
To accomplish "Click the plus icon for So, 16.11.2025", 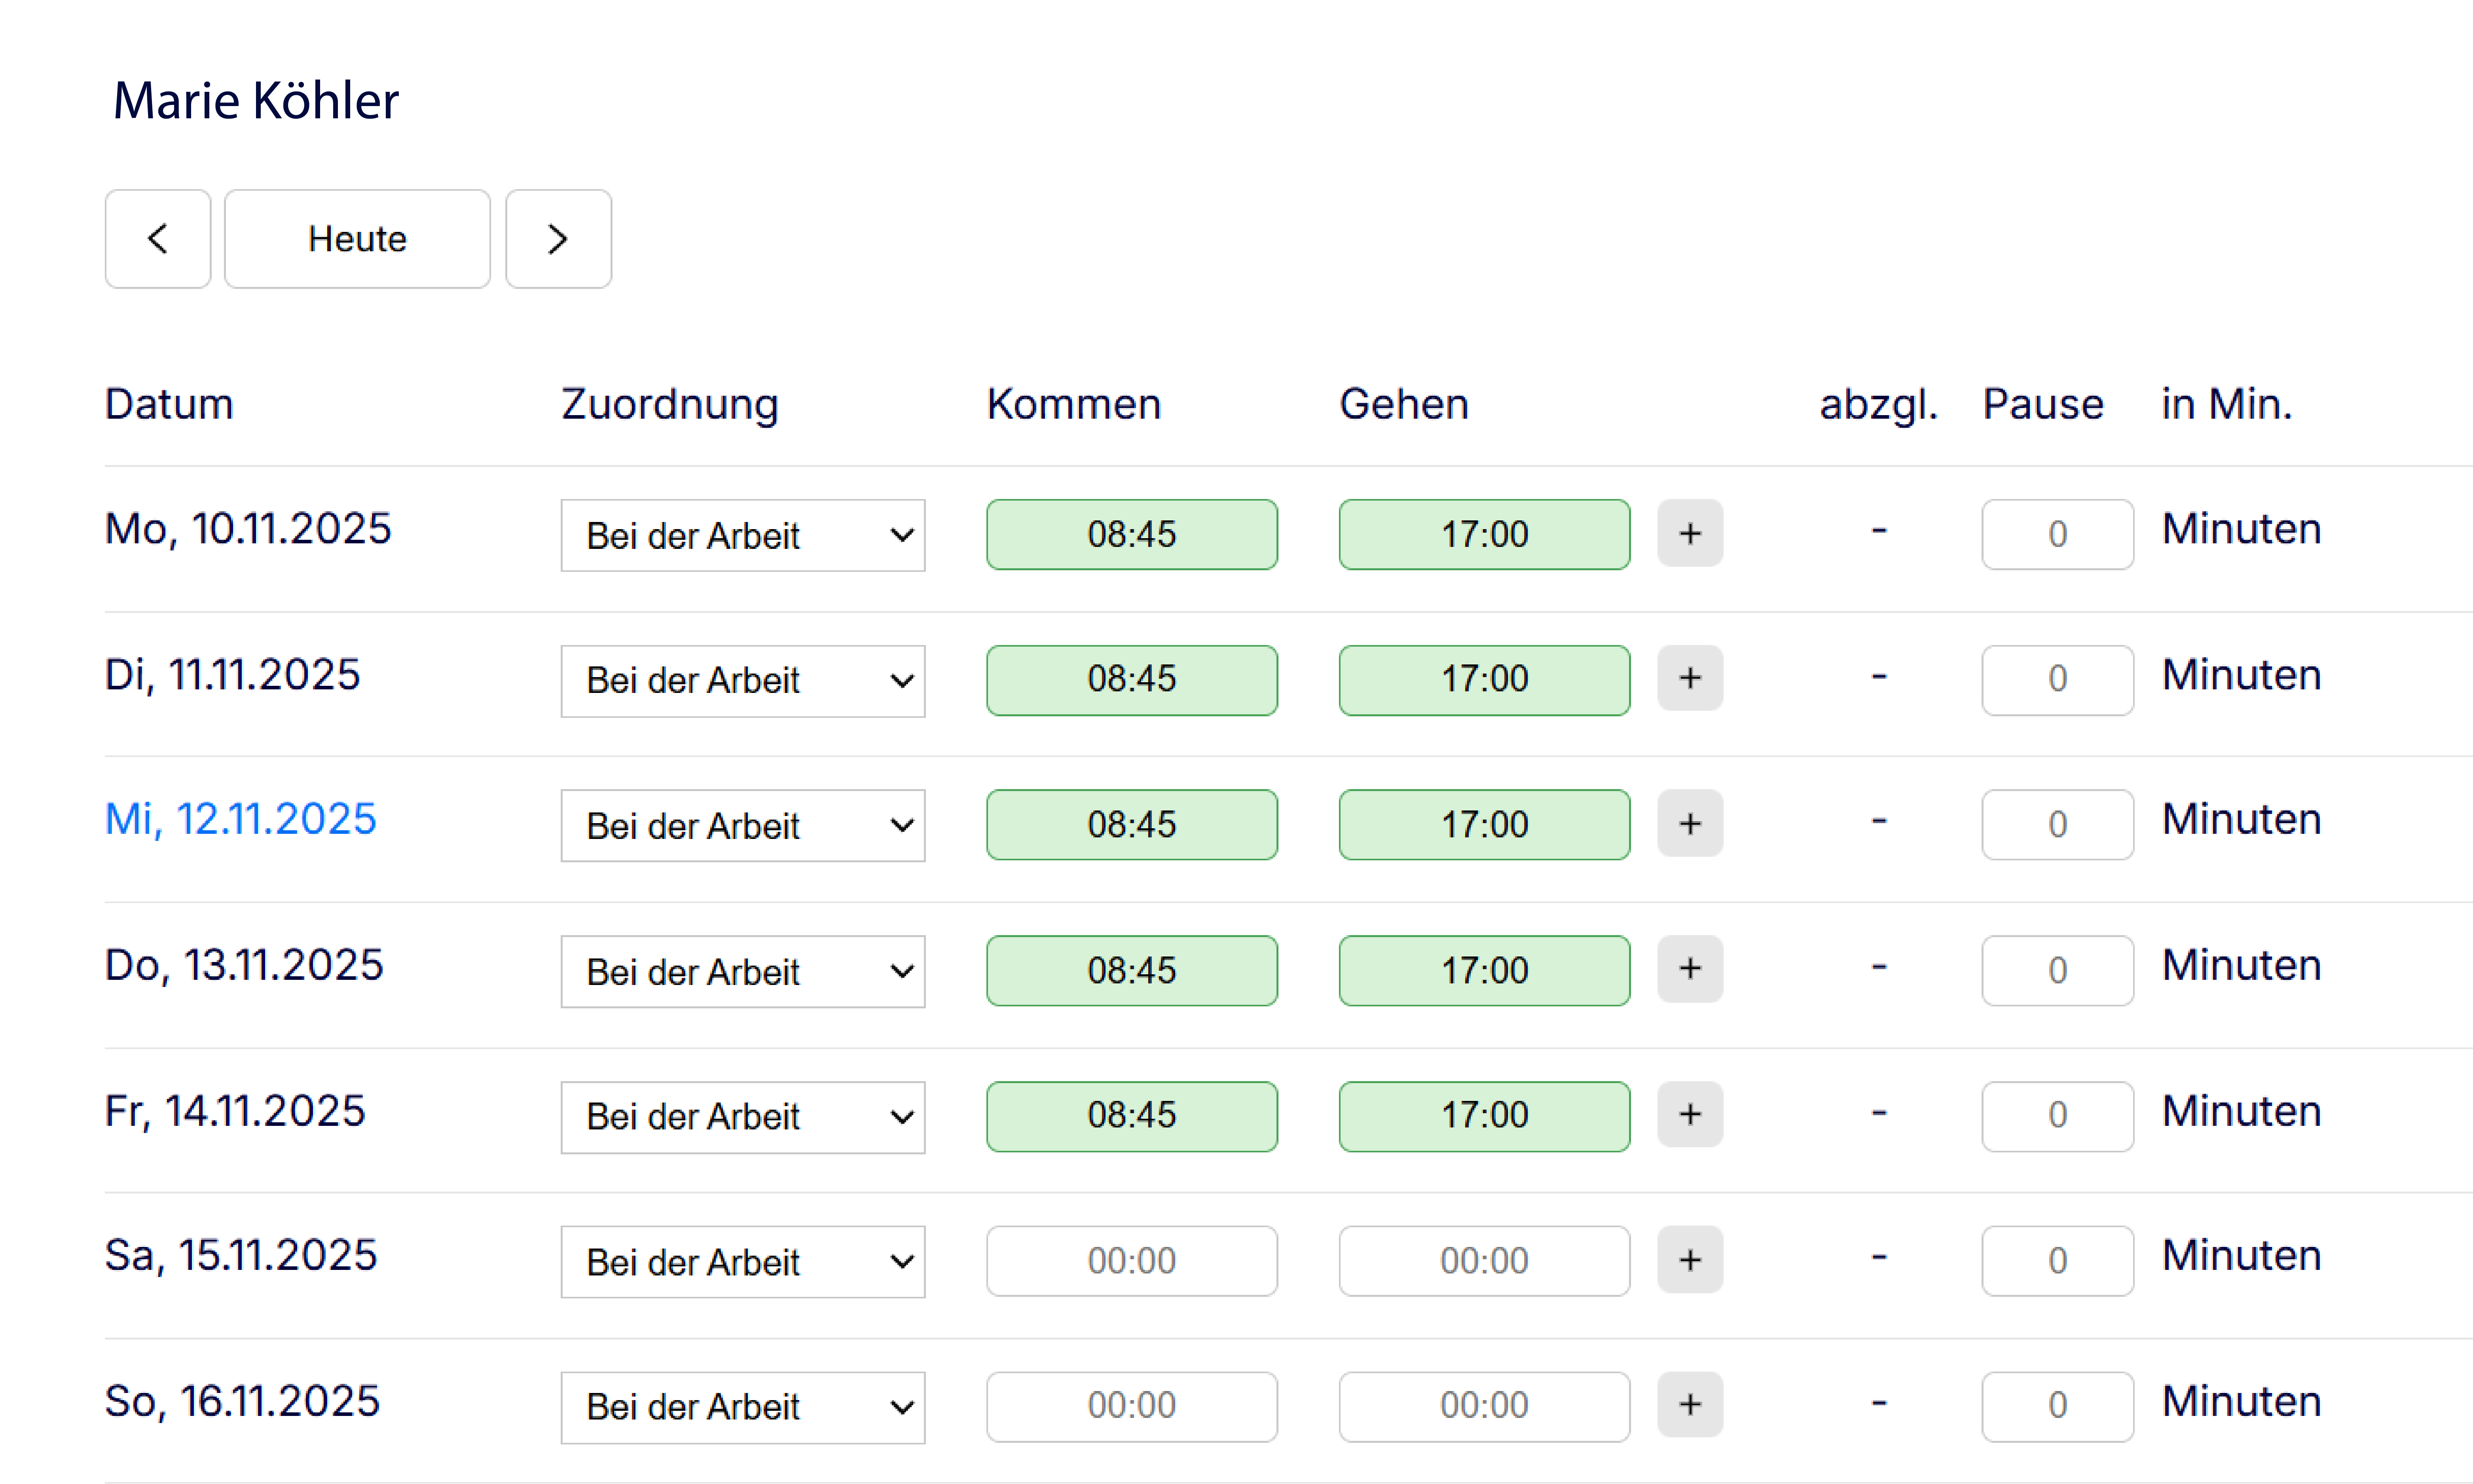I will tap(1689, 1404).
